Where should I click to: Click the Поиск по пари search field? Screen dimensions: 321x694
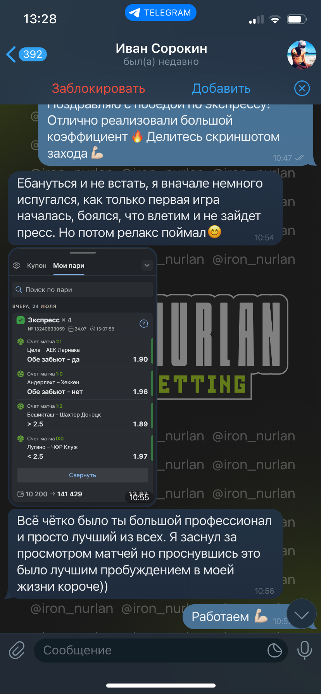click(x=82, y=290)
